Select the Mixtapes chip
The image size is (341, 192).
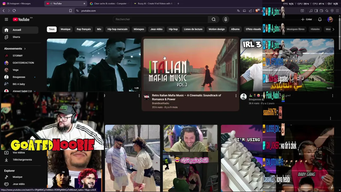(x=139, y=29)
